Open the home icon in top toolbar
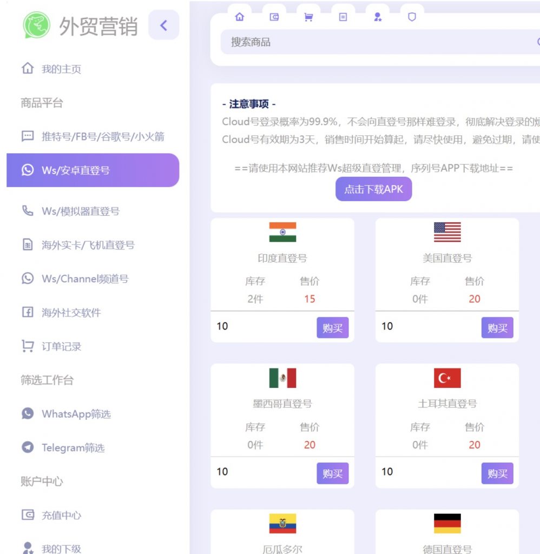Image resolution: width=540 pixels, height=554 pixels. [240, 17]
